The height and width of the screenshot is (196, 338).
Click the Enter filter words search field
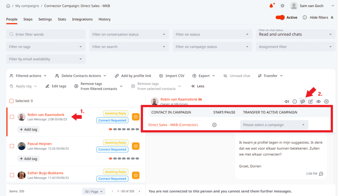[46, 34]
